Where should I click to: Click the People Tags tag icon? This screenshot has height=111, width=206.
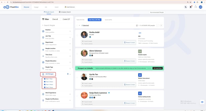pos(43,68)
